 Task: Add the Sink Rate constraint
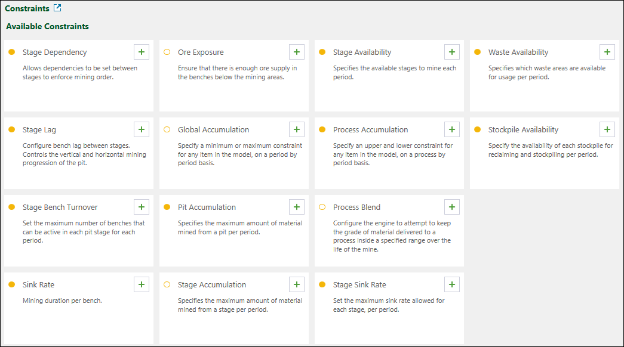pyautogui.click(x=142, y=284)
